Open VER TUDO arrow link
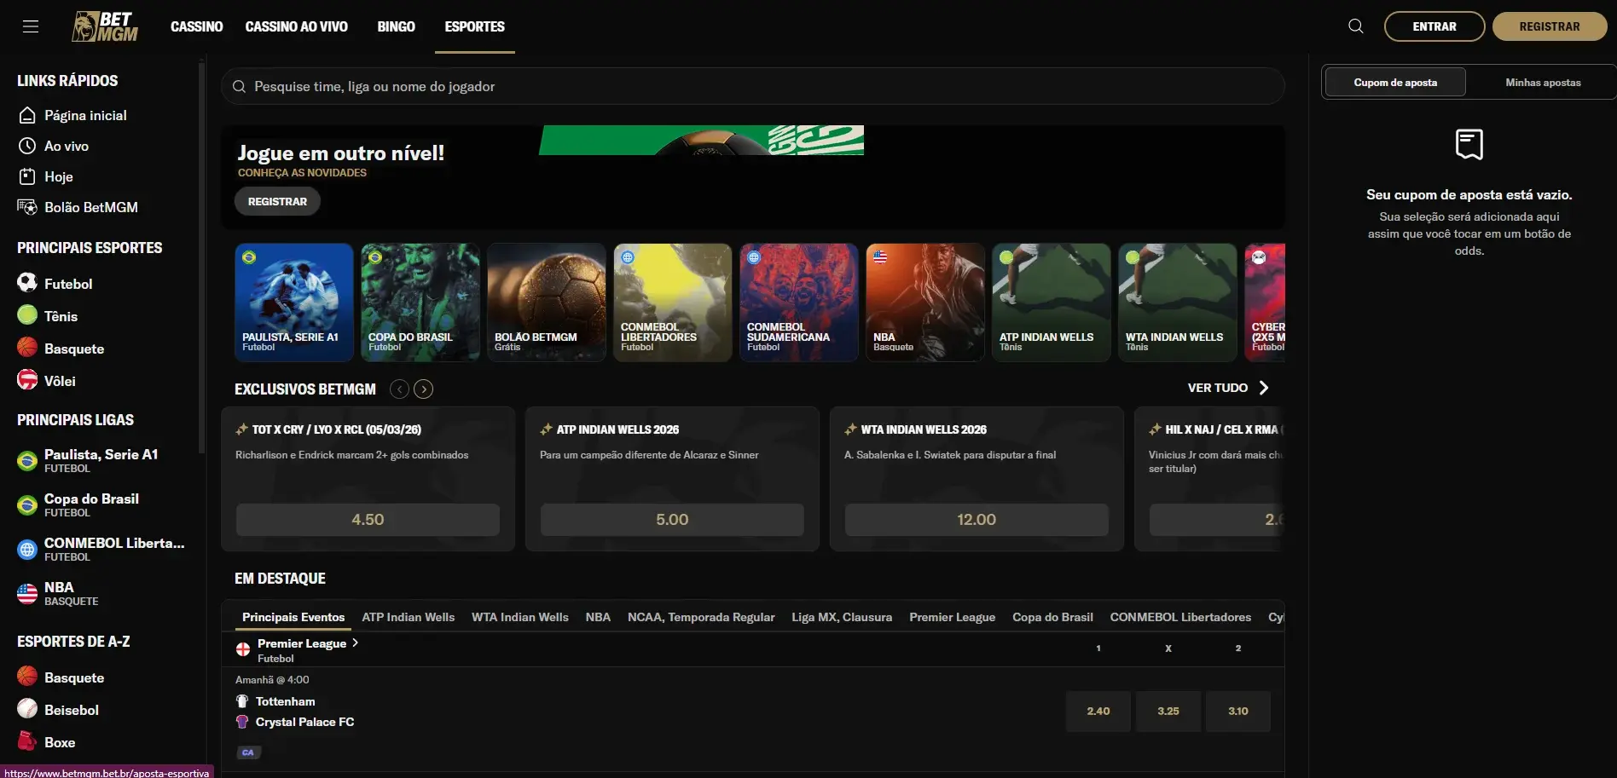 pos(1263,388)
